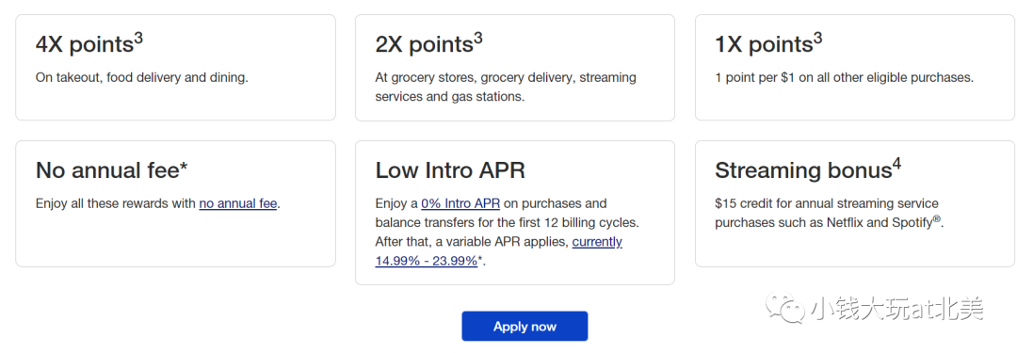Click the Streaming bonus heading

808,170
